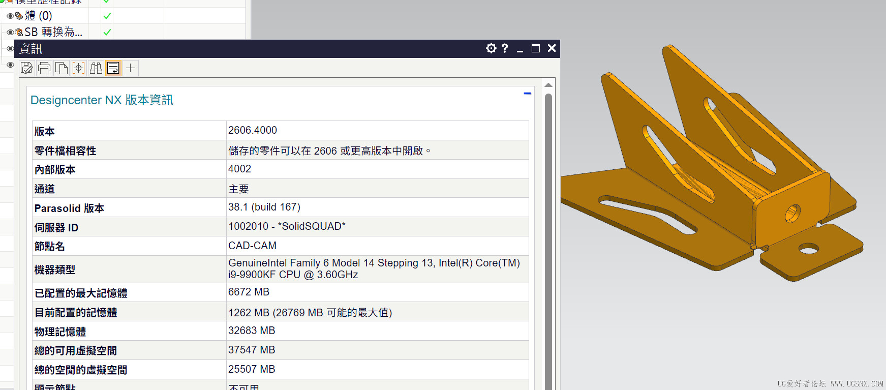This screenshot has height=390, width=886.
Task: Click the 物理記憶體 value 32683 MB
Action: pos(252,331)
